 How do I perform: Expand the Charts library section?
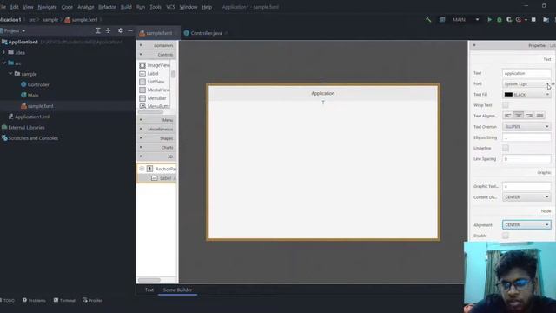pos(156,147)
